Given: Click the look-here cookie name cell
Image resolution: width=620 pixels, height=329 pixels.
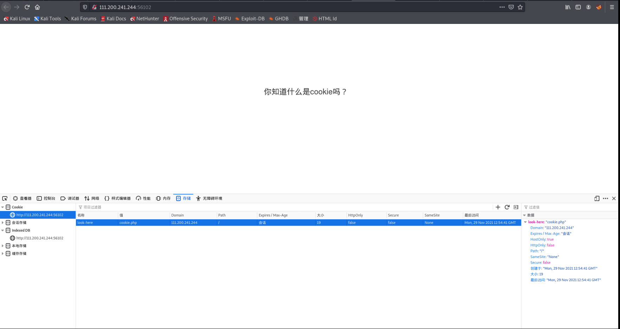Looking at the screenshot, I should pyautogui.click(x=97, y=222).
